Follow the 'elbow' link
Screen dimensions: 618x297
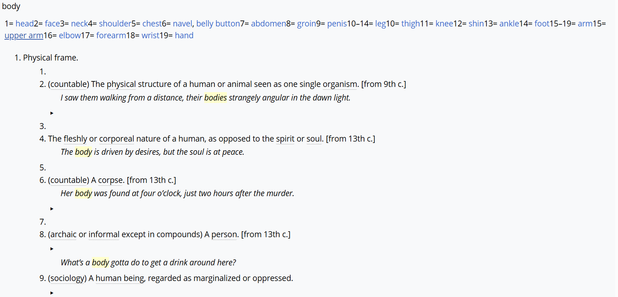point(70,35)
